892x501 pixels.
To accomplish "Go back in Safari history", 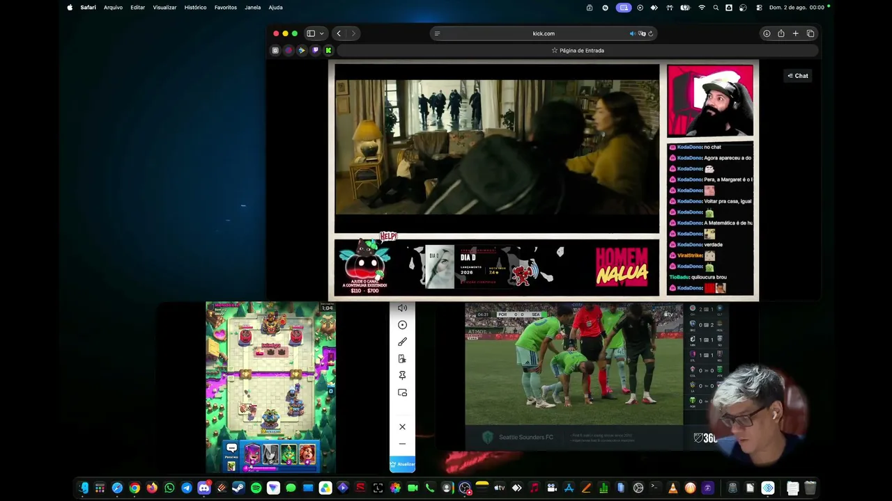I will tap(339, 33).
